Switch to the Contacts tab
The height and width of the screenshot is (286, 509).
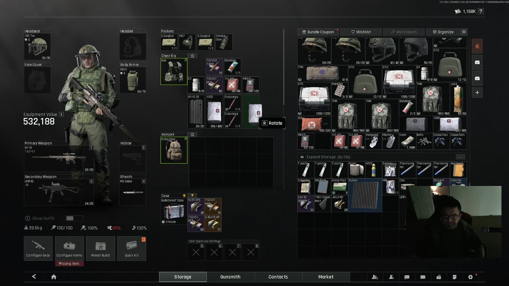pos(278,277)
